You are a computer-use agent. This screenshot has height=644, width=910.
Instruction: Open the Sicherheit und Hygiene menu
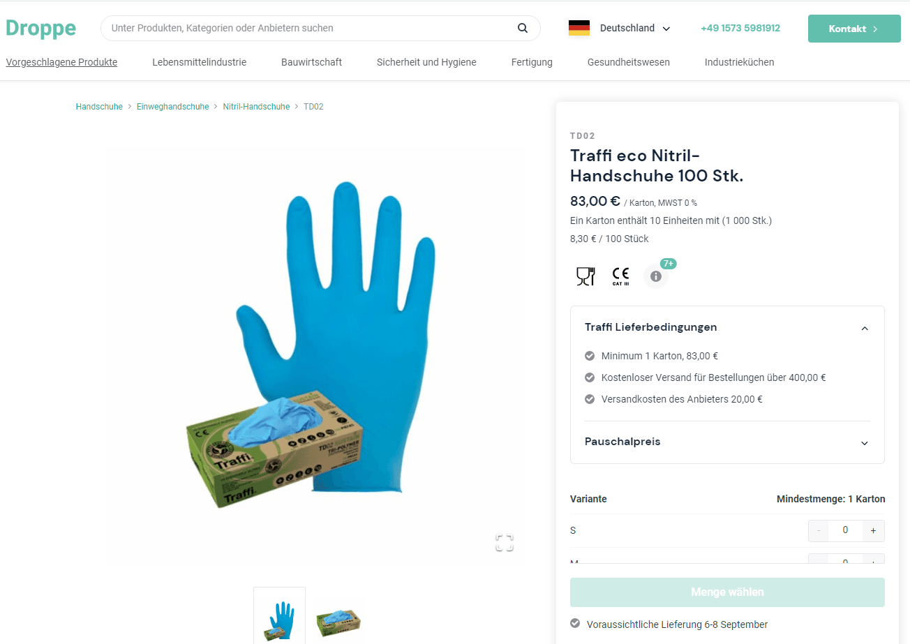point(426,62)
